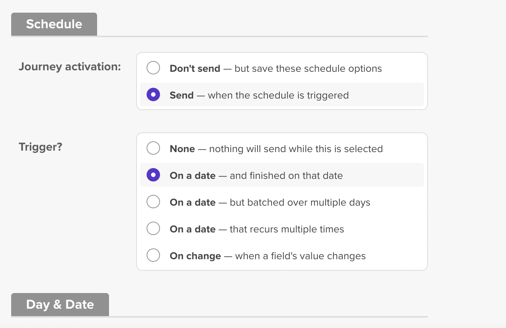This screenshot has width=506, height=328.
Task: Open the Schedule section header tab
Action: [x=54, y=24]
